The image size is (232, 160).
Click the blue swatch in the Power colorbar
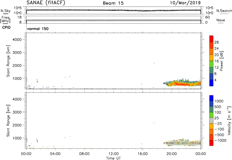tap(211, 83)
